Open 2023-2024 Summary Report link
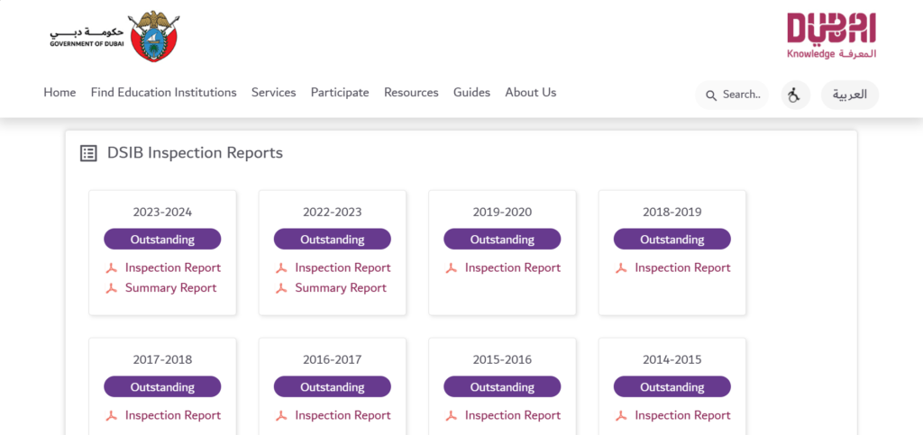Image resolution: width=923 pixels, height=435 pixels. coord(170,288)
